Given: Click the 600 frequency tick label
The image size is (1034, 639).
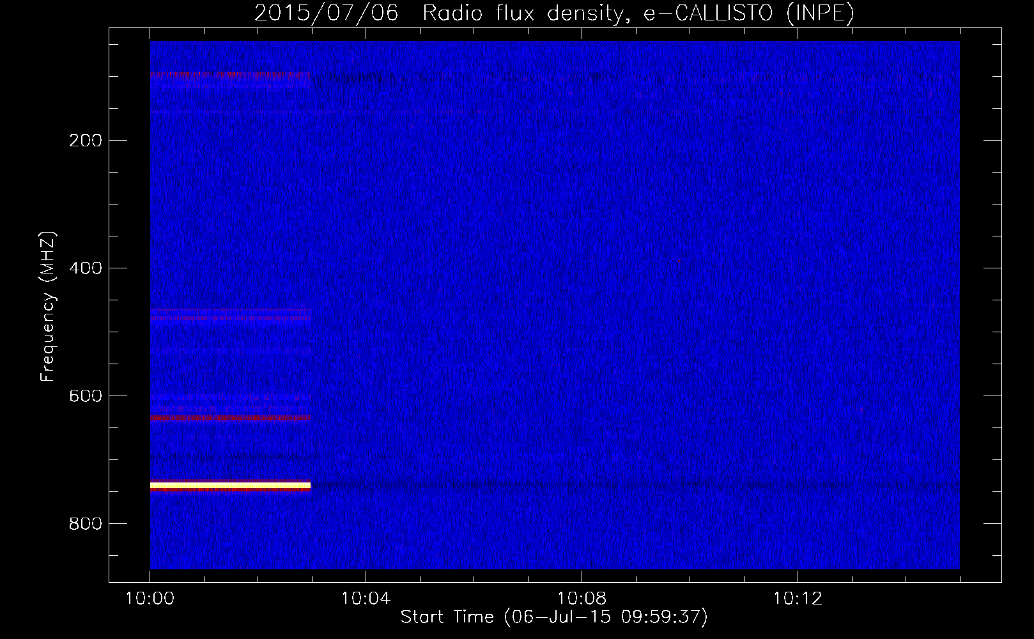Looking at the screenshot, I should pyautogui.click(x=86, y=396).
